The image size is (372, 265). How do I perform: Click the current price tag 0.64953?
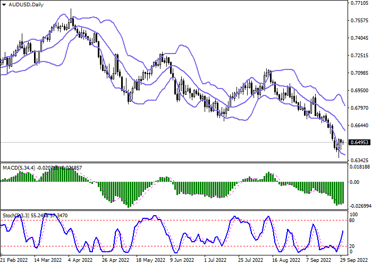pyautogui.click(x=359, y=143)
